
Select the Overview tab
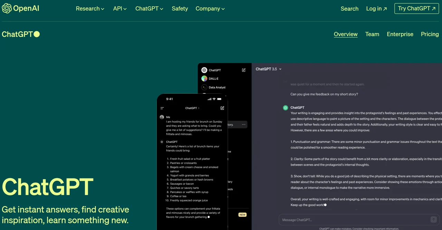pos(346,34)
